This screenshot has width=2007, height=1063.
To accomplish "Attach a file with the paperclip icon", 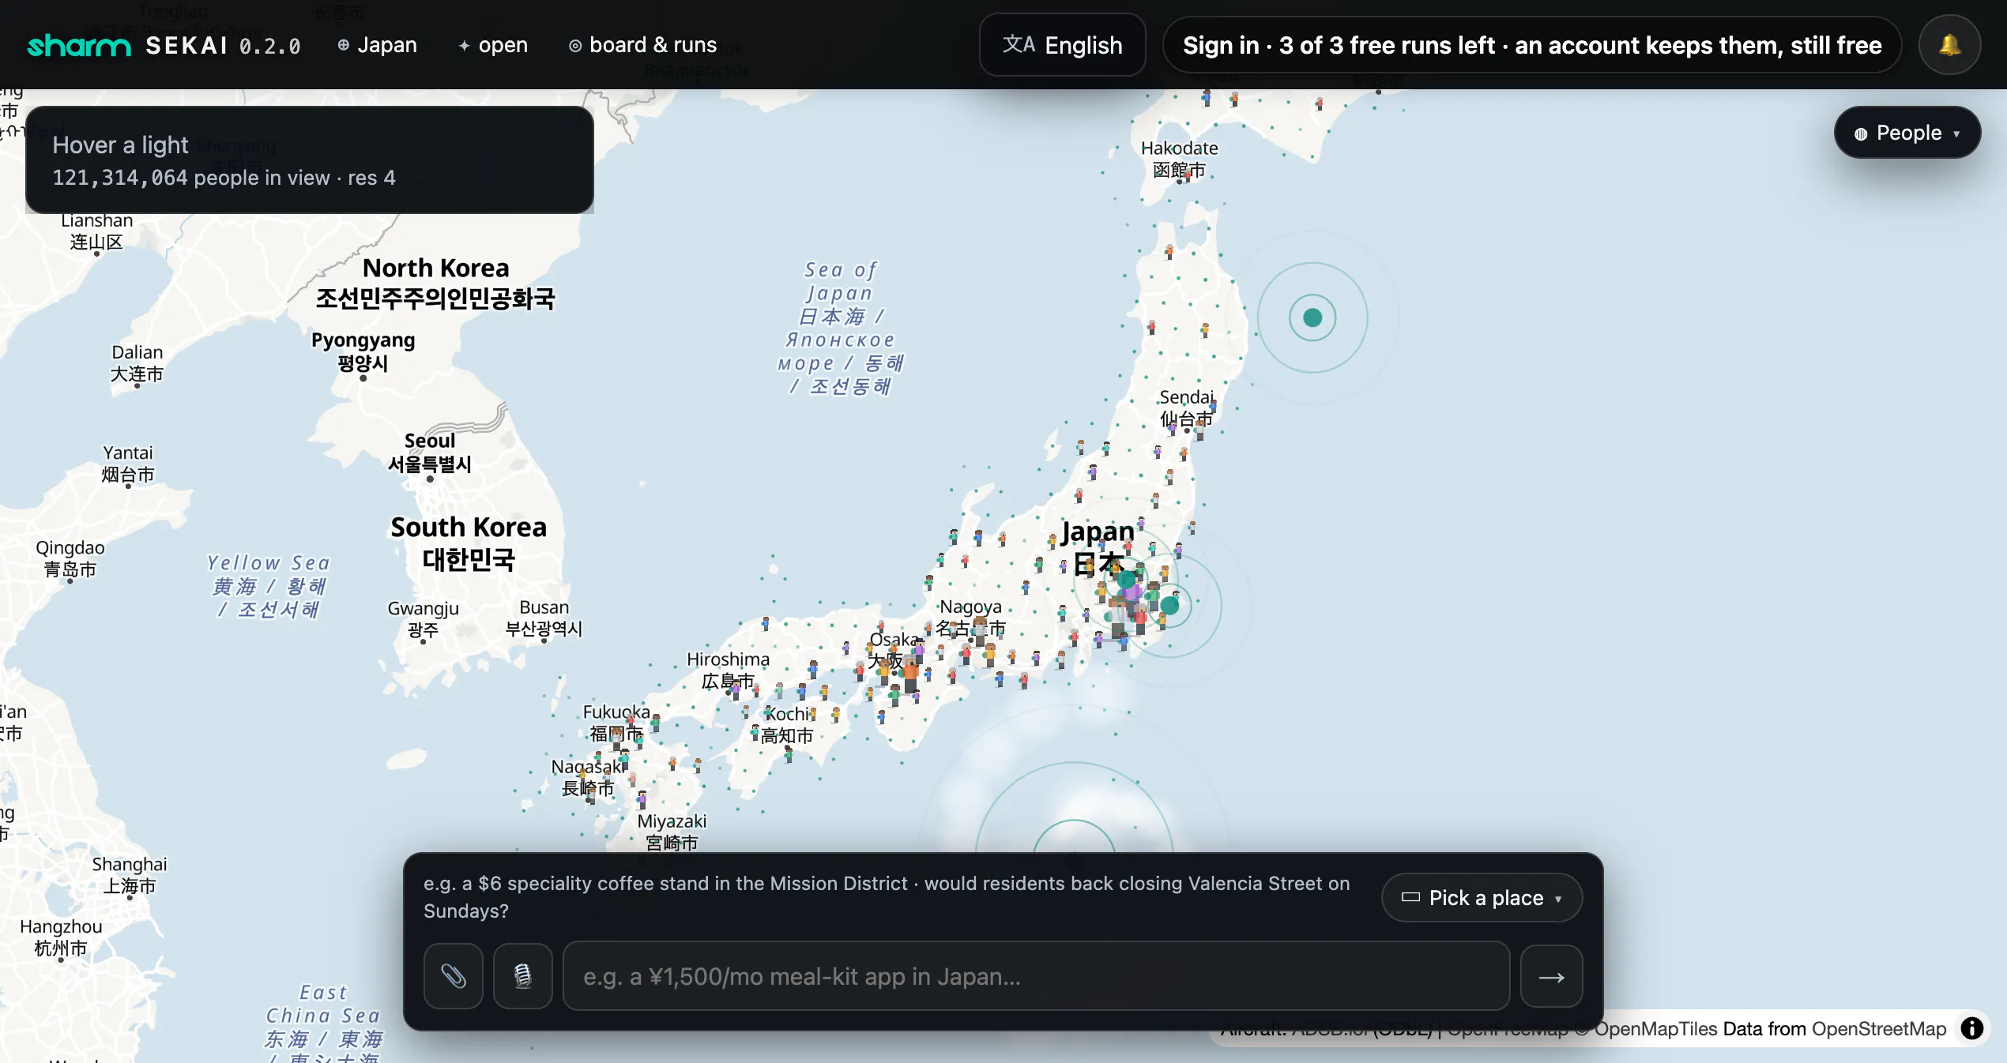I will point(454,977).
